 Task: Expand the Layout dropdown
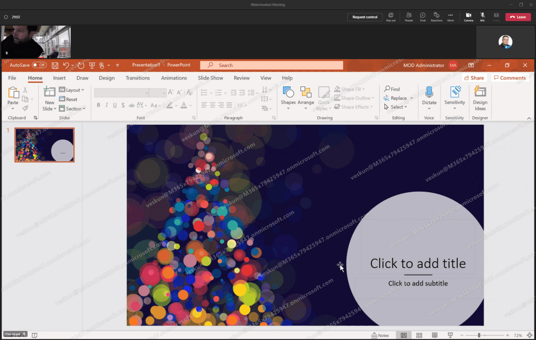(x=72, y=90)
